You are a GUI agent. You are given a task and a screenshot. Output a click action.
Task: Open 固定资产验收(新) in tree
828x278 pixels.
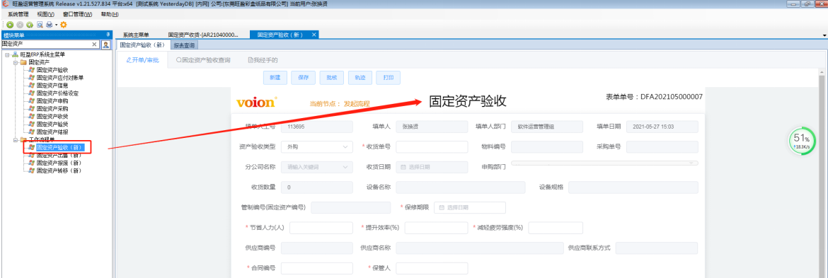coord(59,148)
